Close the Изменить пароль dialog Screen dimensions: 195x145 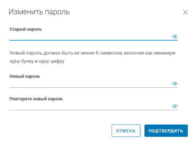tap(185, 12)
